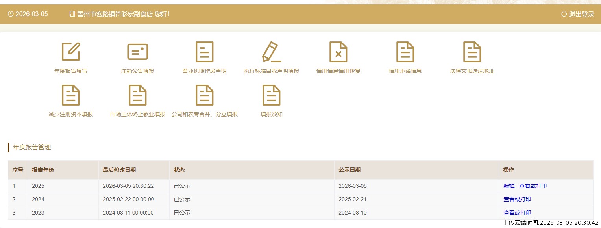
Task: Click the 报告年份 column header
Action: click(43, 170)
